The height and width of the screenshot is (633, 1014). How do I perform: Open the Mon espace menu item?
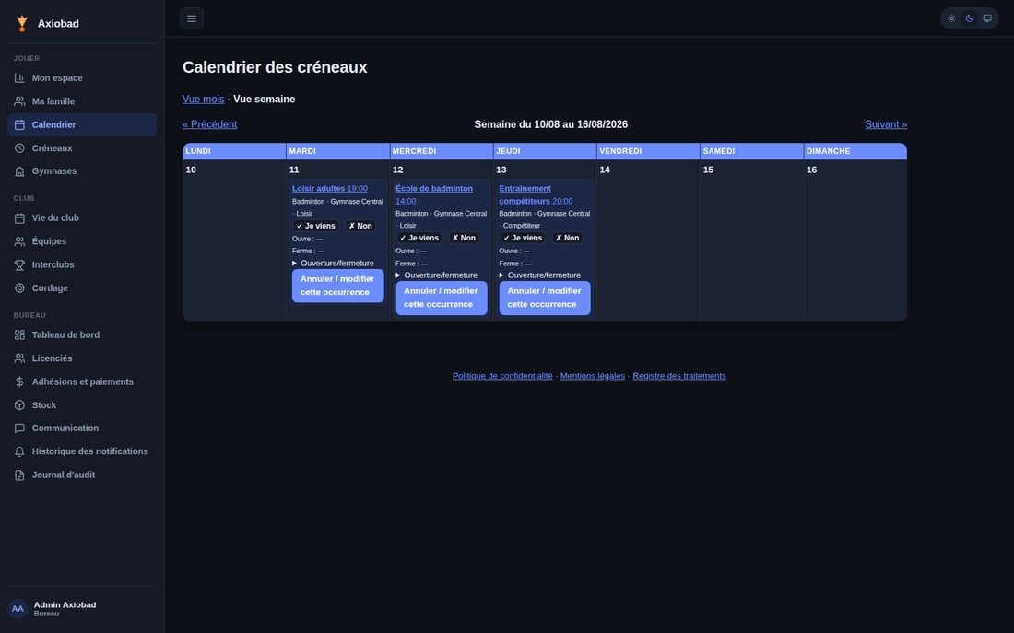point(82,77)
